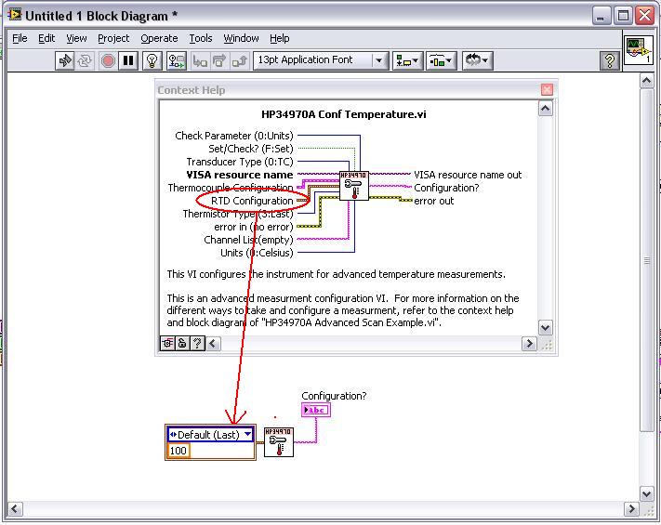Open the File menu

tap(20, 38)
